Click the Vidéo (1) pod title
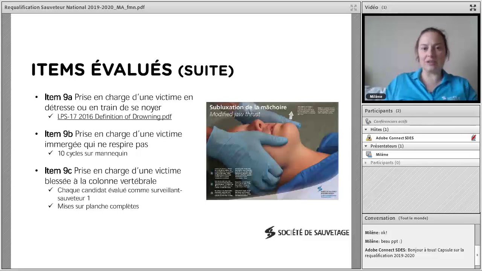 point(375,7)
